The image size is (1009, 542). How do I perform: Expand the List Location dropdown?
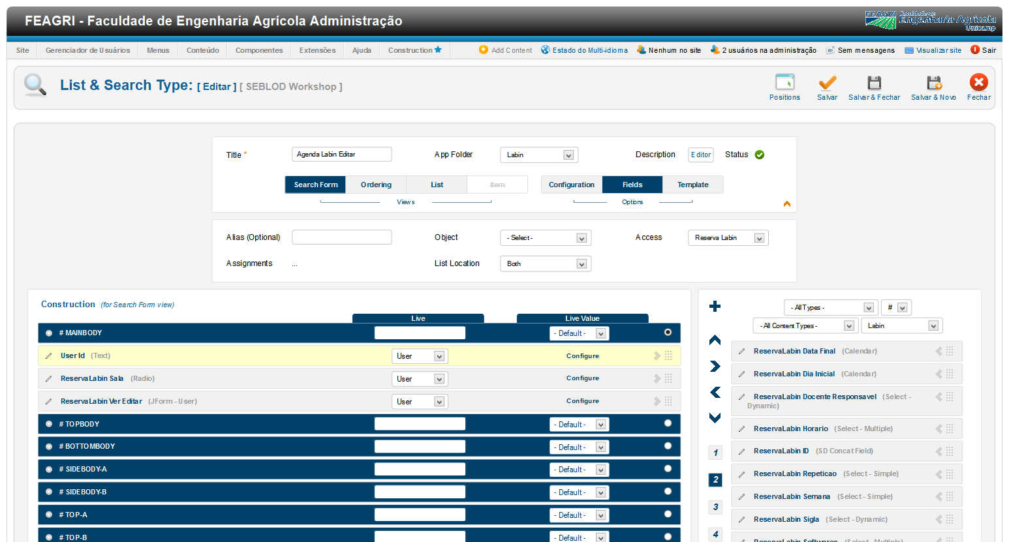click(x=545, y=264)
